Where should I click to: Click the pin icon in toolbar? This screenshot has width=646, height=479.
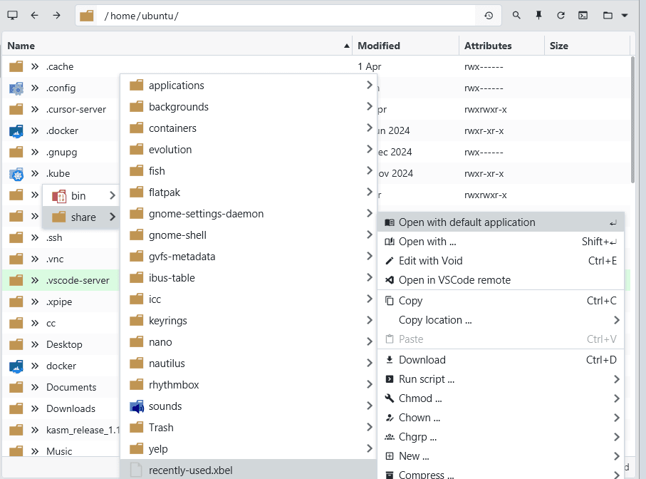click(538, 15)
